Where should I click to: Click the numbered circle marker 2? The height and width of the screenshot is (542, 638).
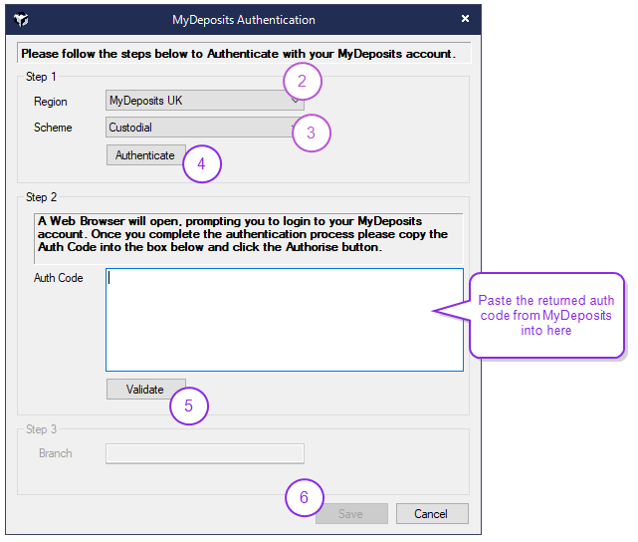[x=303, y=81]
